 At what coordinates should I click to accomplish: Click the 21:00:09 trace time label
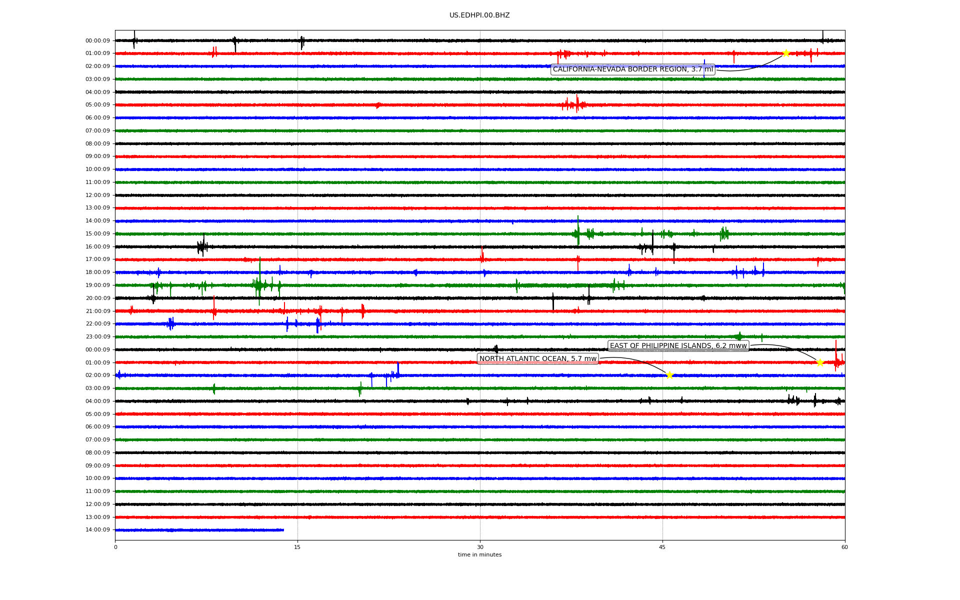pyautogui.click(x=98, y=311)
